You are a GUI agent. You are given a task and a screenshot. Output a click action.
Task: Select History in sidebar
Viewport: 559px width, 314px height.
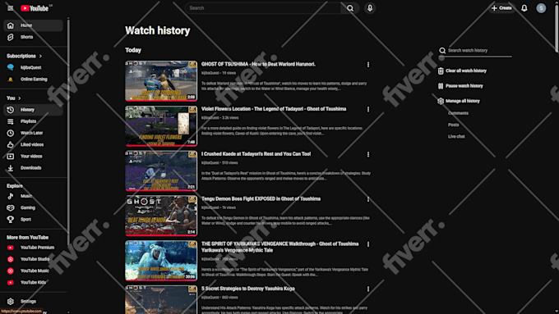pos(33,110)
